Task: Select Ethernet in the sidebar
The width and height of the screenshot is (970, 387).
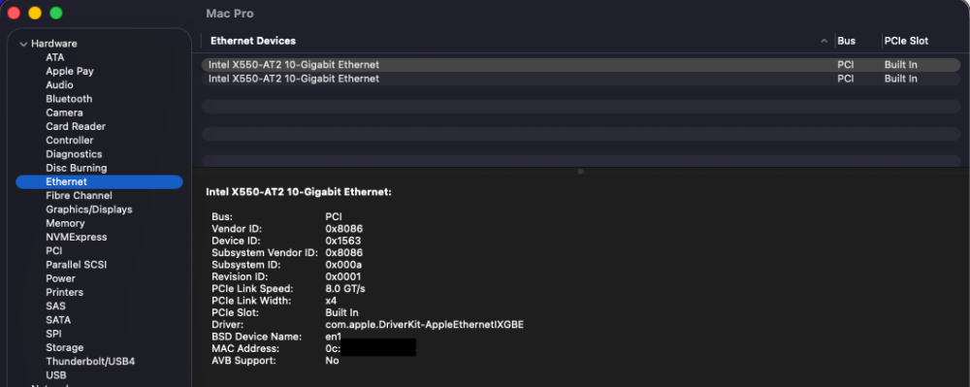Action: point(99,181)
